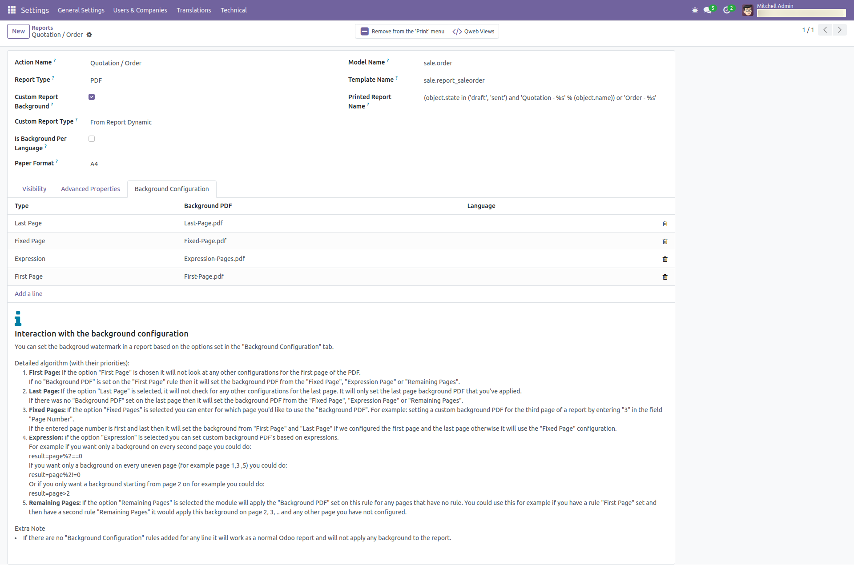Delete the Last Page background line
This screenshot has width=854, height=565.
(665, 224)
